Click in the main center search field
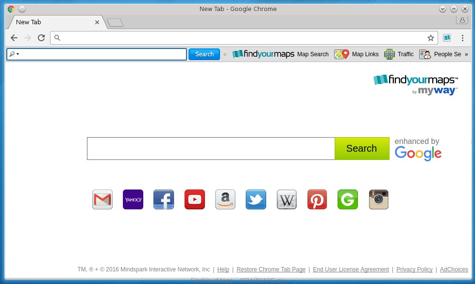475x284 pixels. pos(211,149)
